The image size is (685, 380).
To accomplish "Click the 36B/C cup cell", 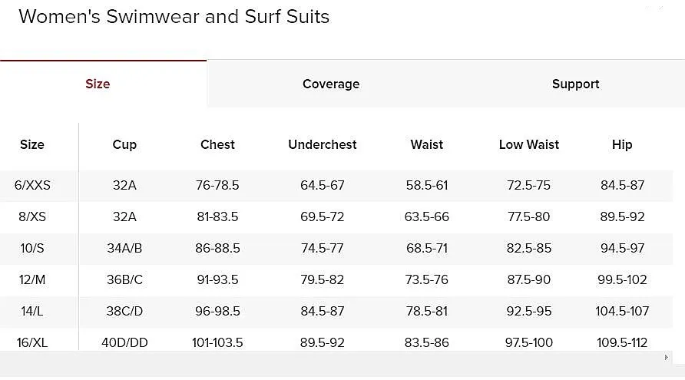I will (x=124, y=279).
